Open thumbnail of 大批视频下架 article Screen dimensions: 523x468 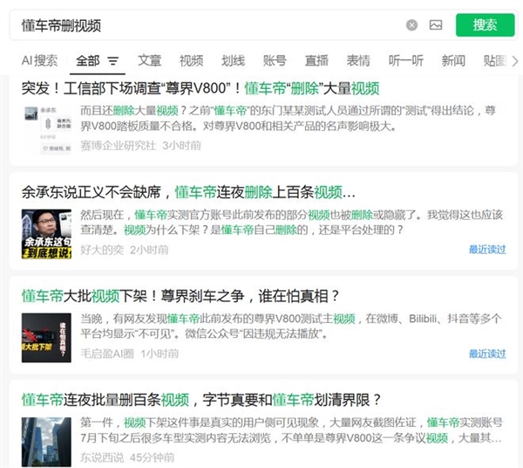click(x=47, y=338)
